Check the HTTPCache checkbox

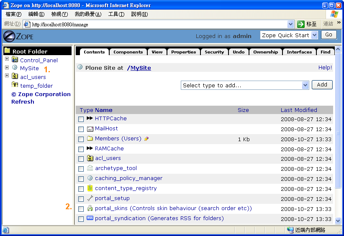[x=81, y=119]
